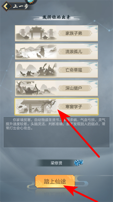
Task: Choose the highlighted 寒窗学子 origin label
Action: [x=74, y=107]
